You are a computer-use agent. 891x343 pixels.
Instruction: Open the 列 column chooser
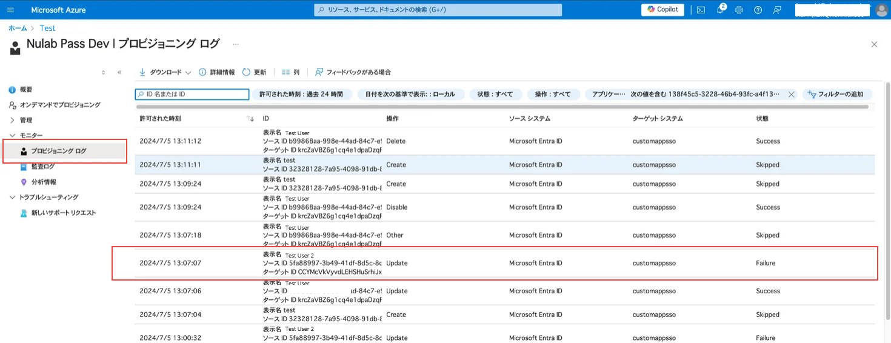[x=291, y=72]
